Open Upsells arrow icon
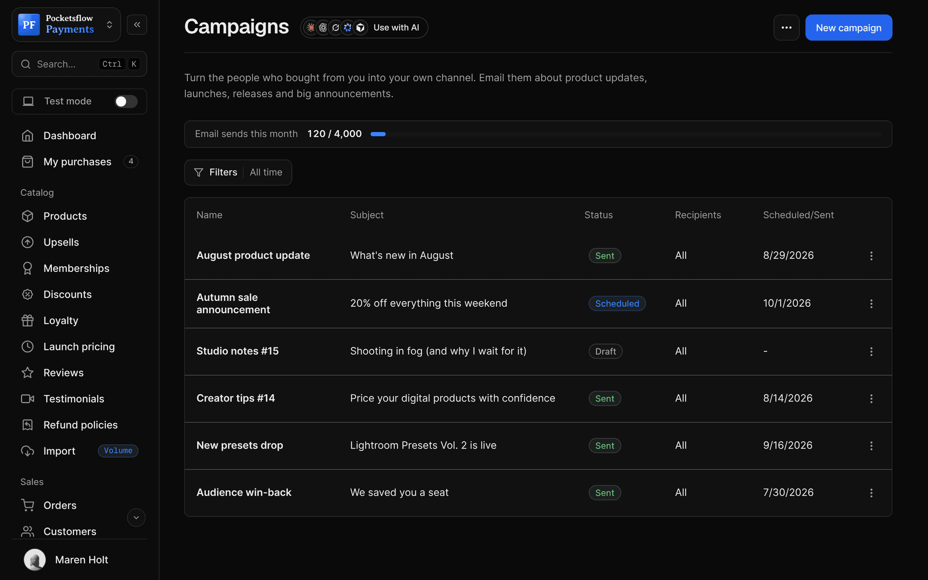 (28, 242)
